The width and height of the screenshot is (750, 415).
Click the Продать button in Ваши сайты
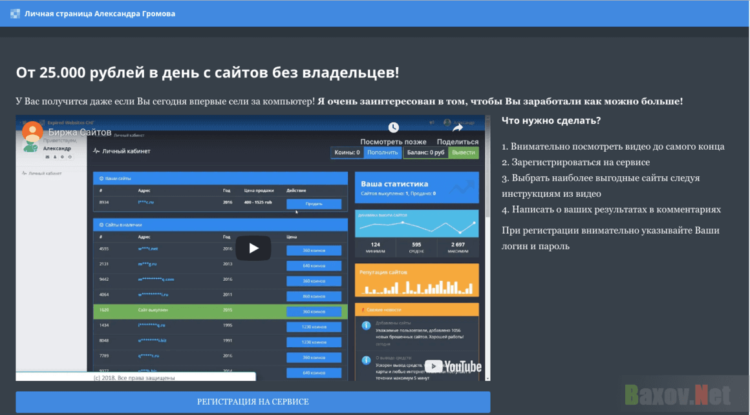pos(316,203)
